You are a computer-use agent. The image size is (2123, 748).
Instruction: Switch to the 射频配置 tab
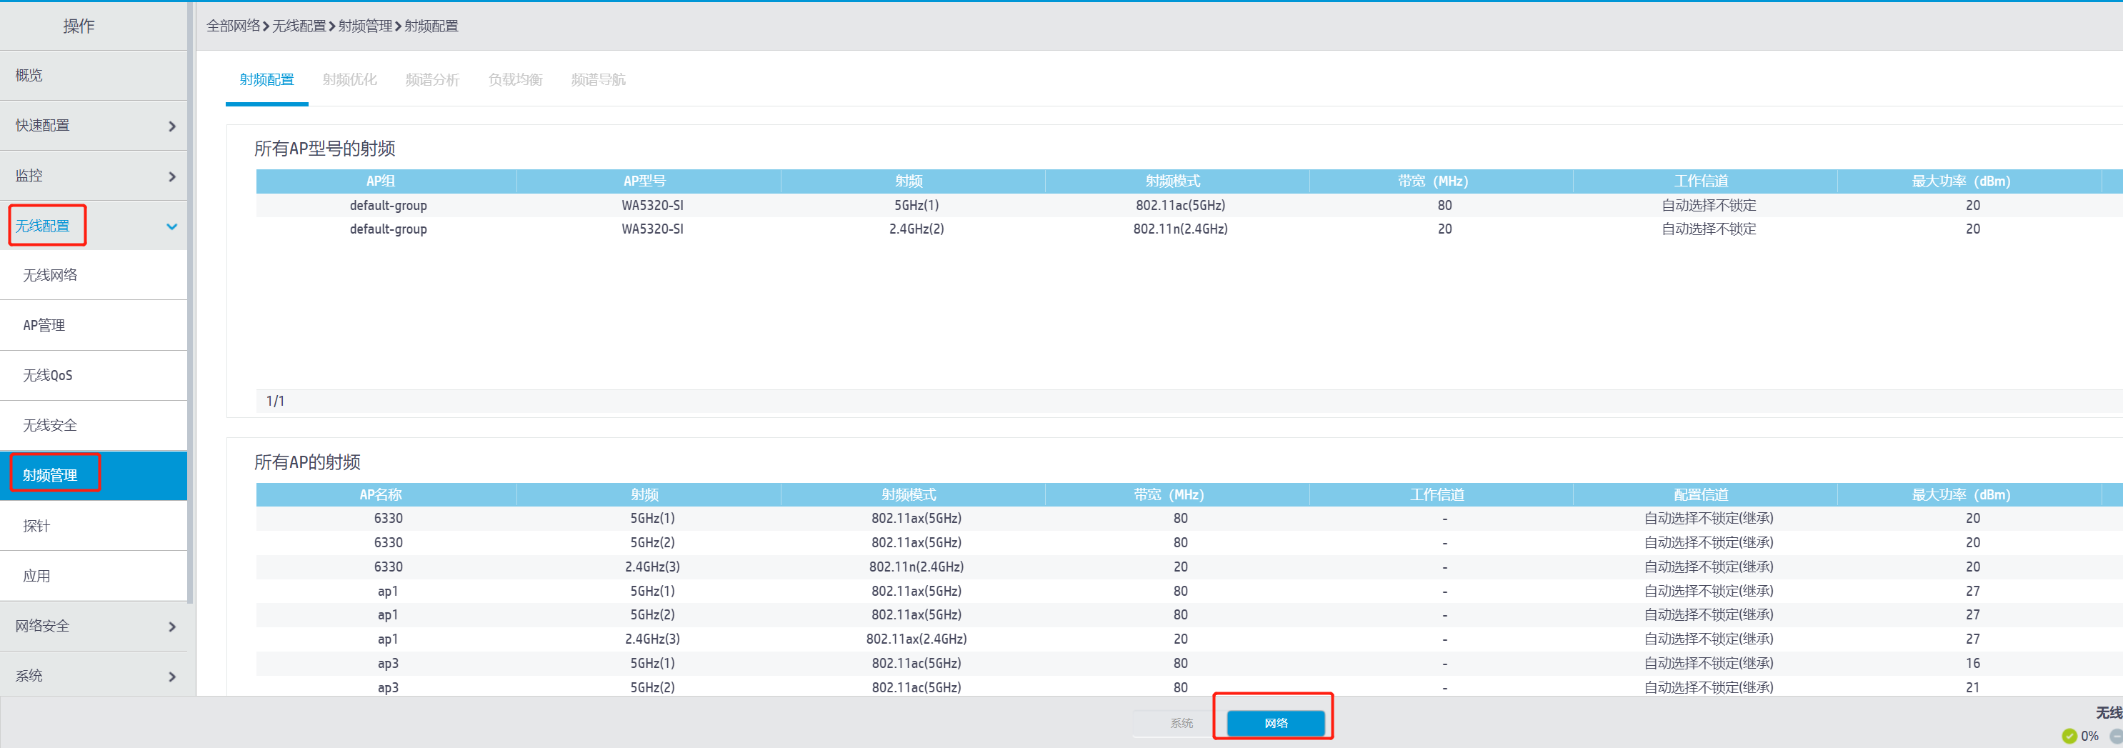pos(267,80)
